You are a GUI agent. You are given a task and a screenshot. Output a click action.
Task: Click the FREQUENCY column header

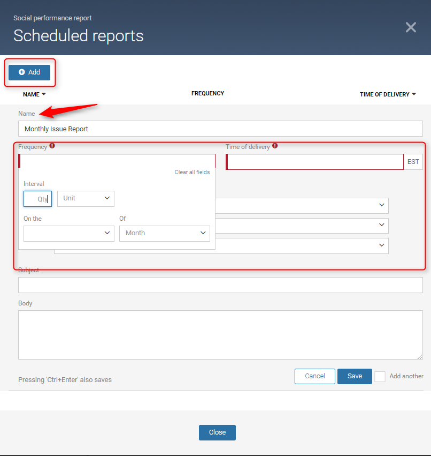(x=207, y=93)
